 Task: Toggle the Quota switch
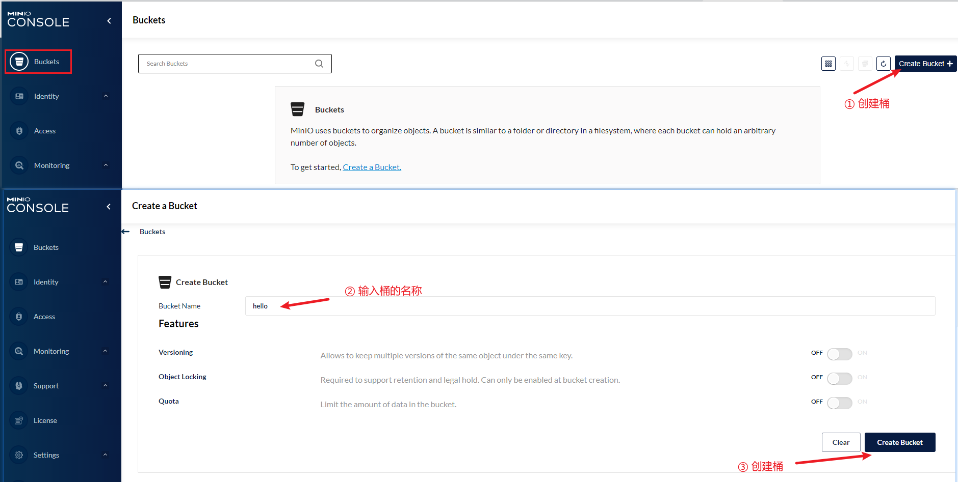pos(839,403)
